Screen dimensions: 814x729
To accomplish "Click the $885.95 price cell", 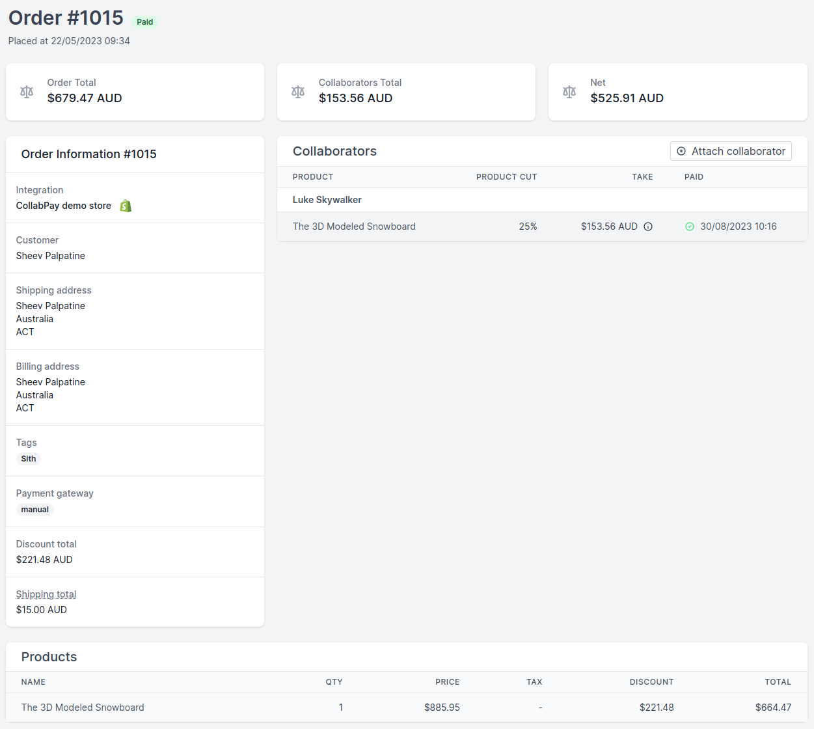I will pyautogui.click(x=442, y=708).
